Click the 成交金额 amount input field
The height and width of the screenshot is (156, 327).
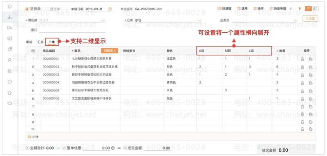pos(157,148)
